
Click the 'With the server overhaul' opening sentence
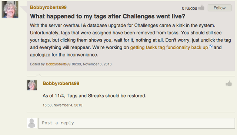pyautogui.click(x=123, y=26)
